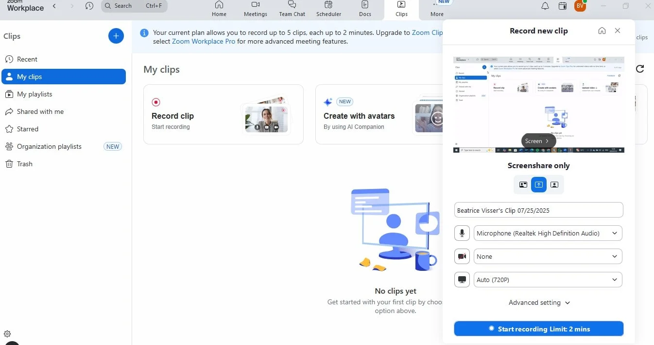Open Organization playlists
The width and height of the screenshot is (654, 345).
[x=64, y=146]
